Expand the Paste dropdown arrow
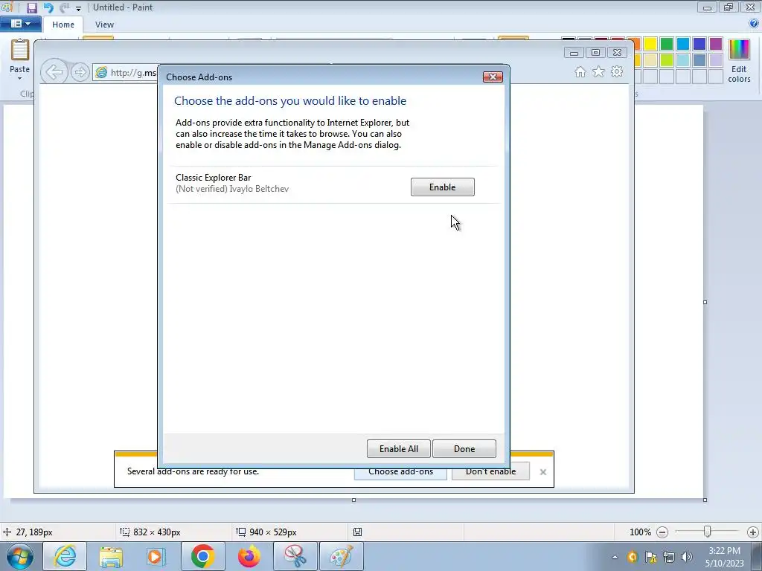The image size is (762, 571). pos(20,78)
